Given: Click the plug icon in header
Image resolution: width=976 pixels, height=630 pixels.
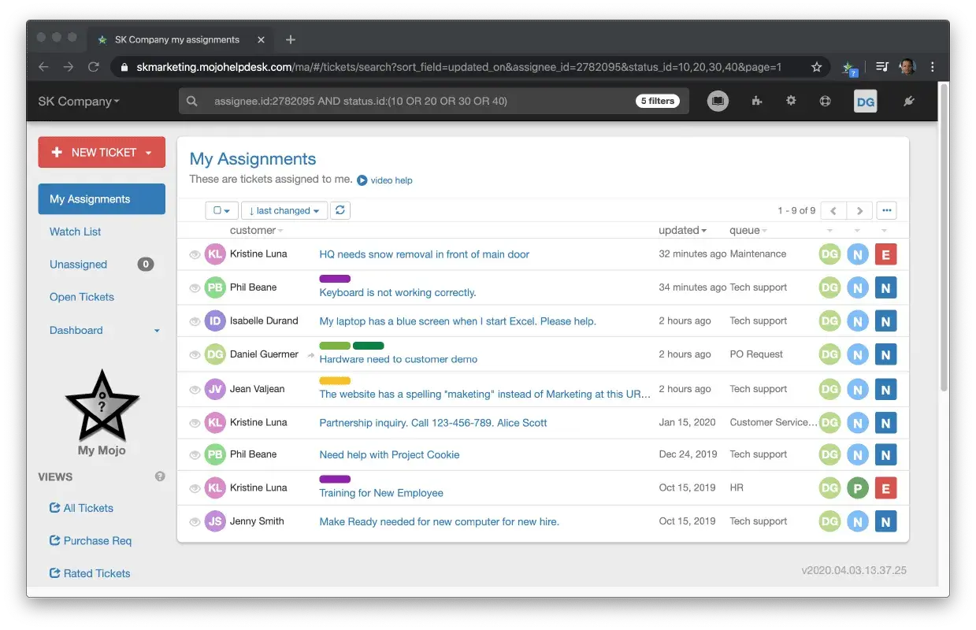Looking at the screenshot, I should [908, 101].
